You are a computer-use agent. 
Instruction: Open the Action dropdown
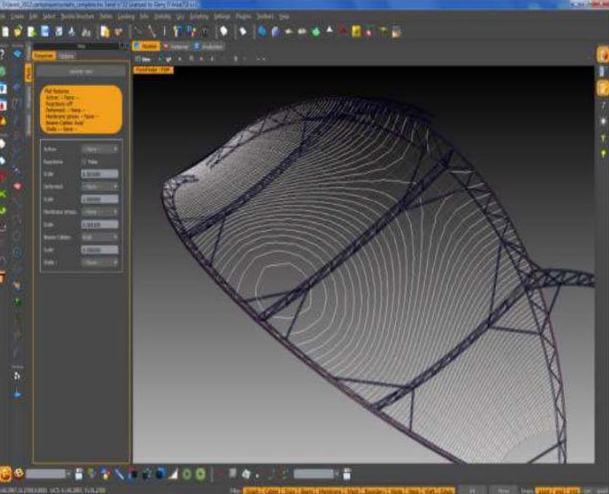tap(100, 149)
